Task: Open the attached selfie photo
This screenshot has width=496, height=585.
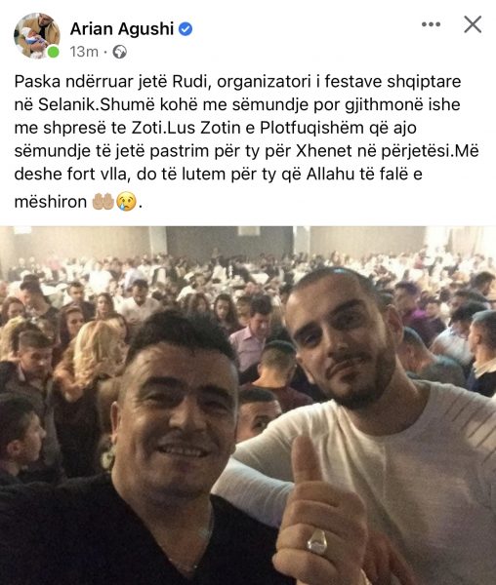Action: click(248, 406)
